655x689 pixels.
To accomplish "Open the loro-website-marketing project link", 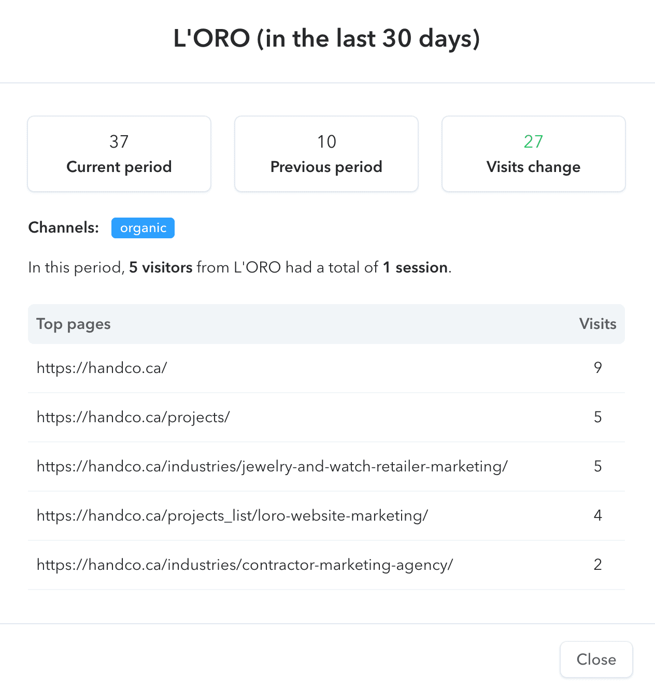I will (232, 515).
